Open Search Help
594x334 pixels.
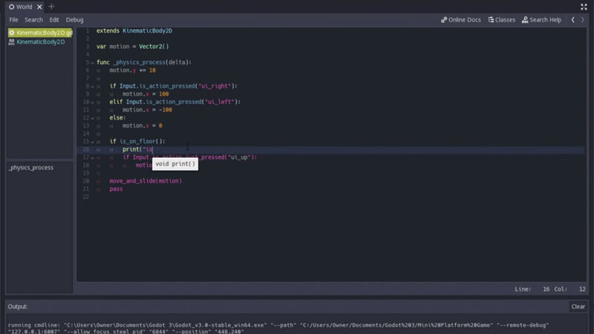click(x=542, y=20)
